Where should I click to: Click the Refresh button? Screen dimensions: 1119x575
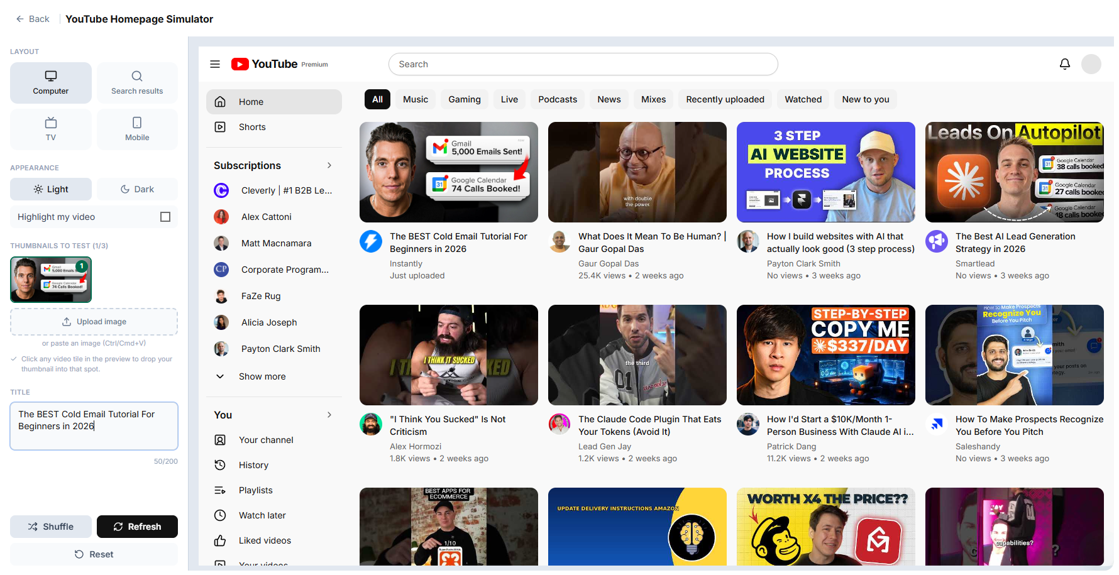click(137, 527)
